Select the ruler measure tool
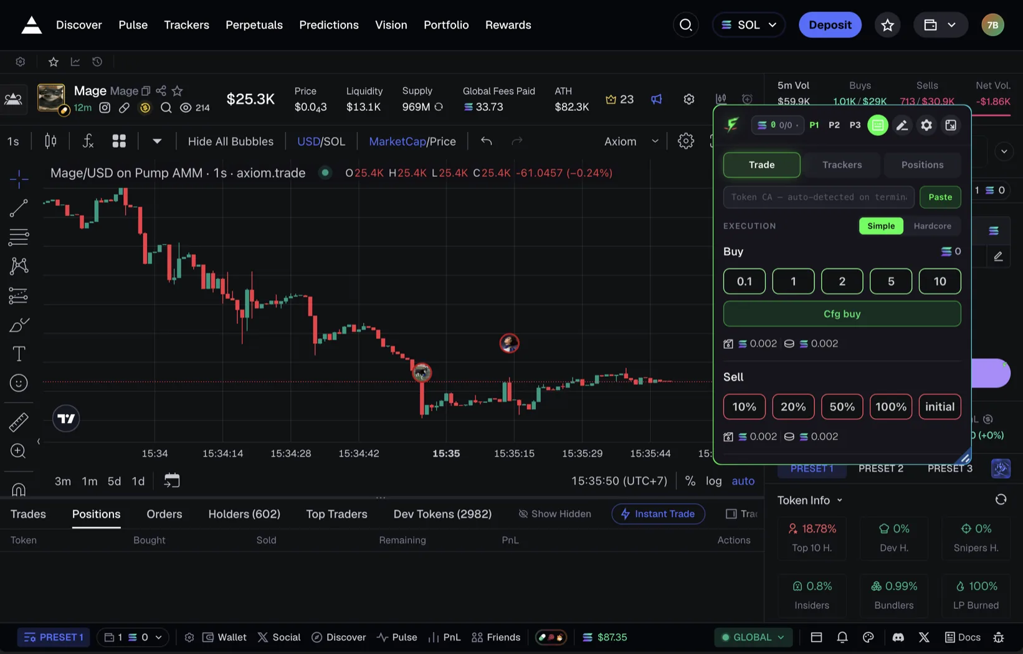 [19, 422]
